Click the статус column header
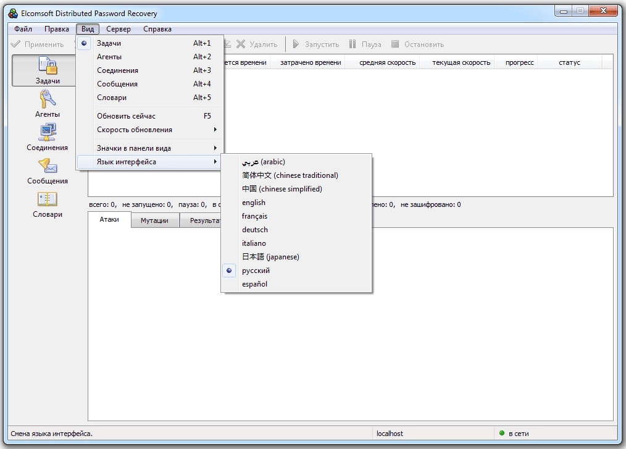This screenshot has width=626, height=449. pos(569,62)
